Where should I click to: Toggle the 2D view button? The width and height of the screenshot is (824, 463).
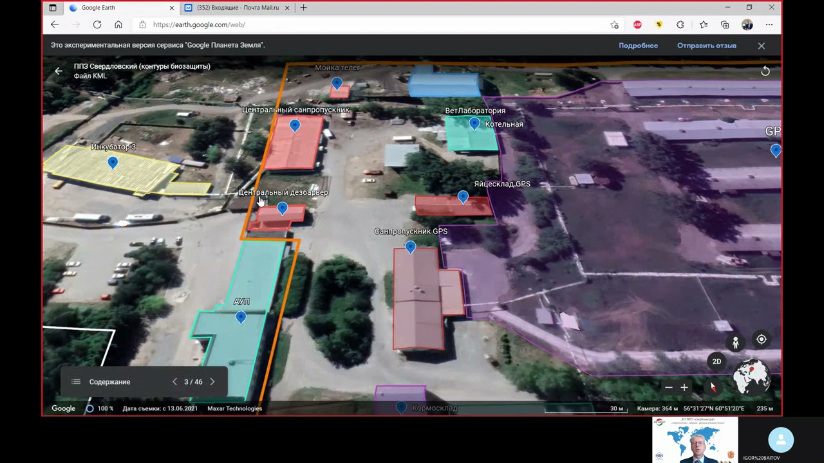coord(716,361)
